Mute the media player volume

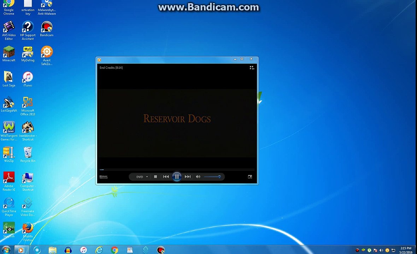pos(198,176)
